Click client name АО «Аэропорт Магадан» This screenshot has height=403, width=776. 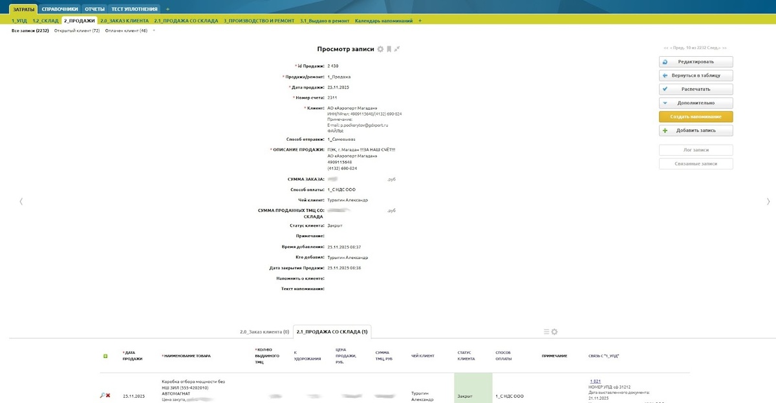(352, 108)
